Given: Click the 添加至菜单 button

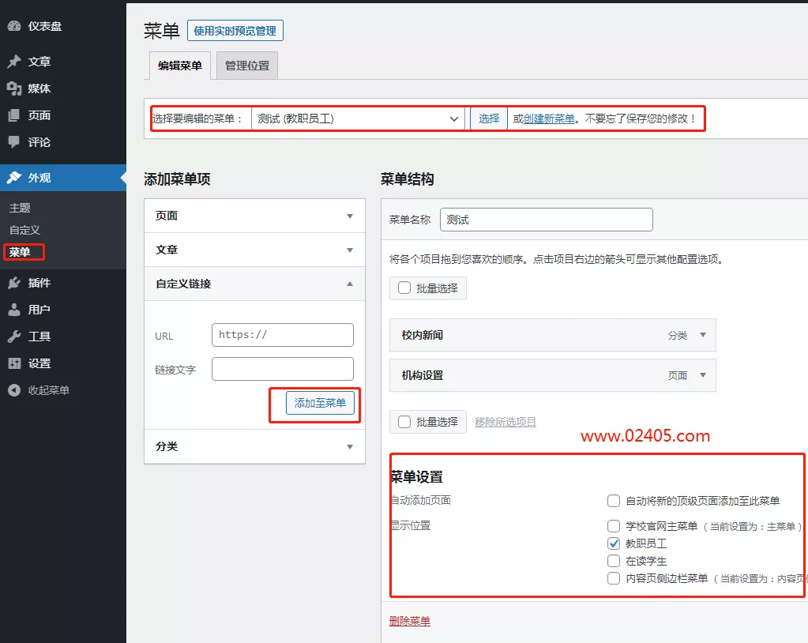Looking at the screenshot, I should [320, 403].
